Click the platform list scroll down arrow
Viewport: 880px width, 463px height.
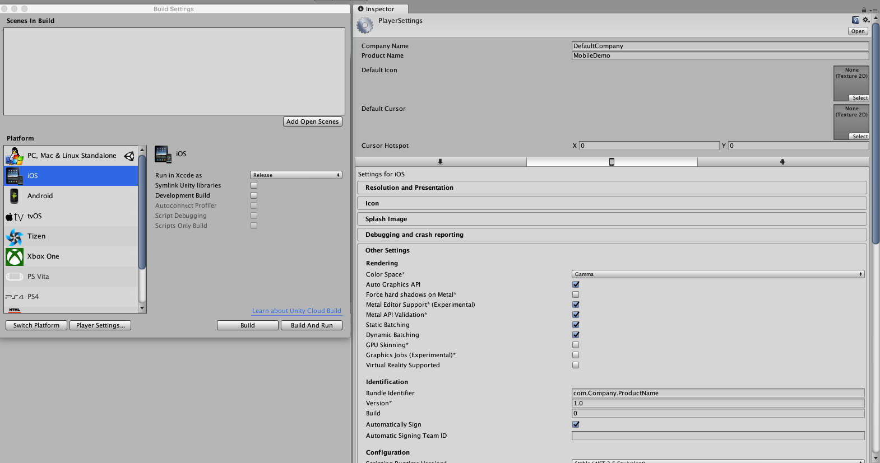pos(142,308)
